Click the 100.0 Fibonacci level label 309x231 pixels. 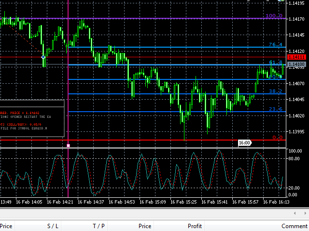click(274, 15)
